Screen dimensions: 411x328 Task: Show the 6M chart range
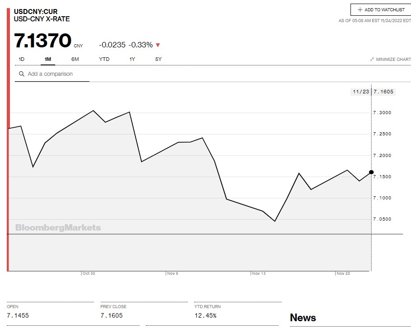pos(75,59)
